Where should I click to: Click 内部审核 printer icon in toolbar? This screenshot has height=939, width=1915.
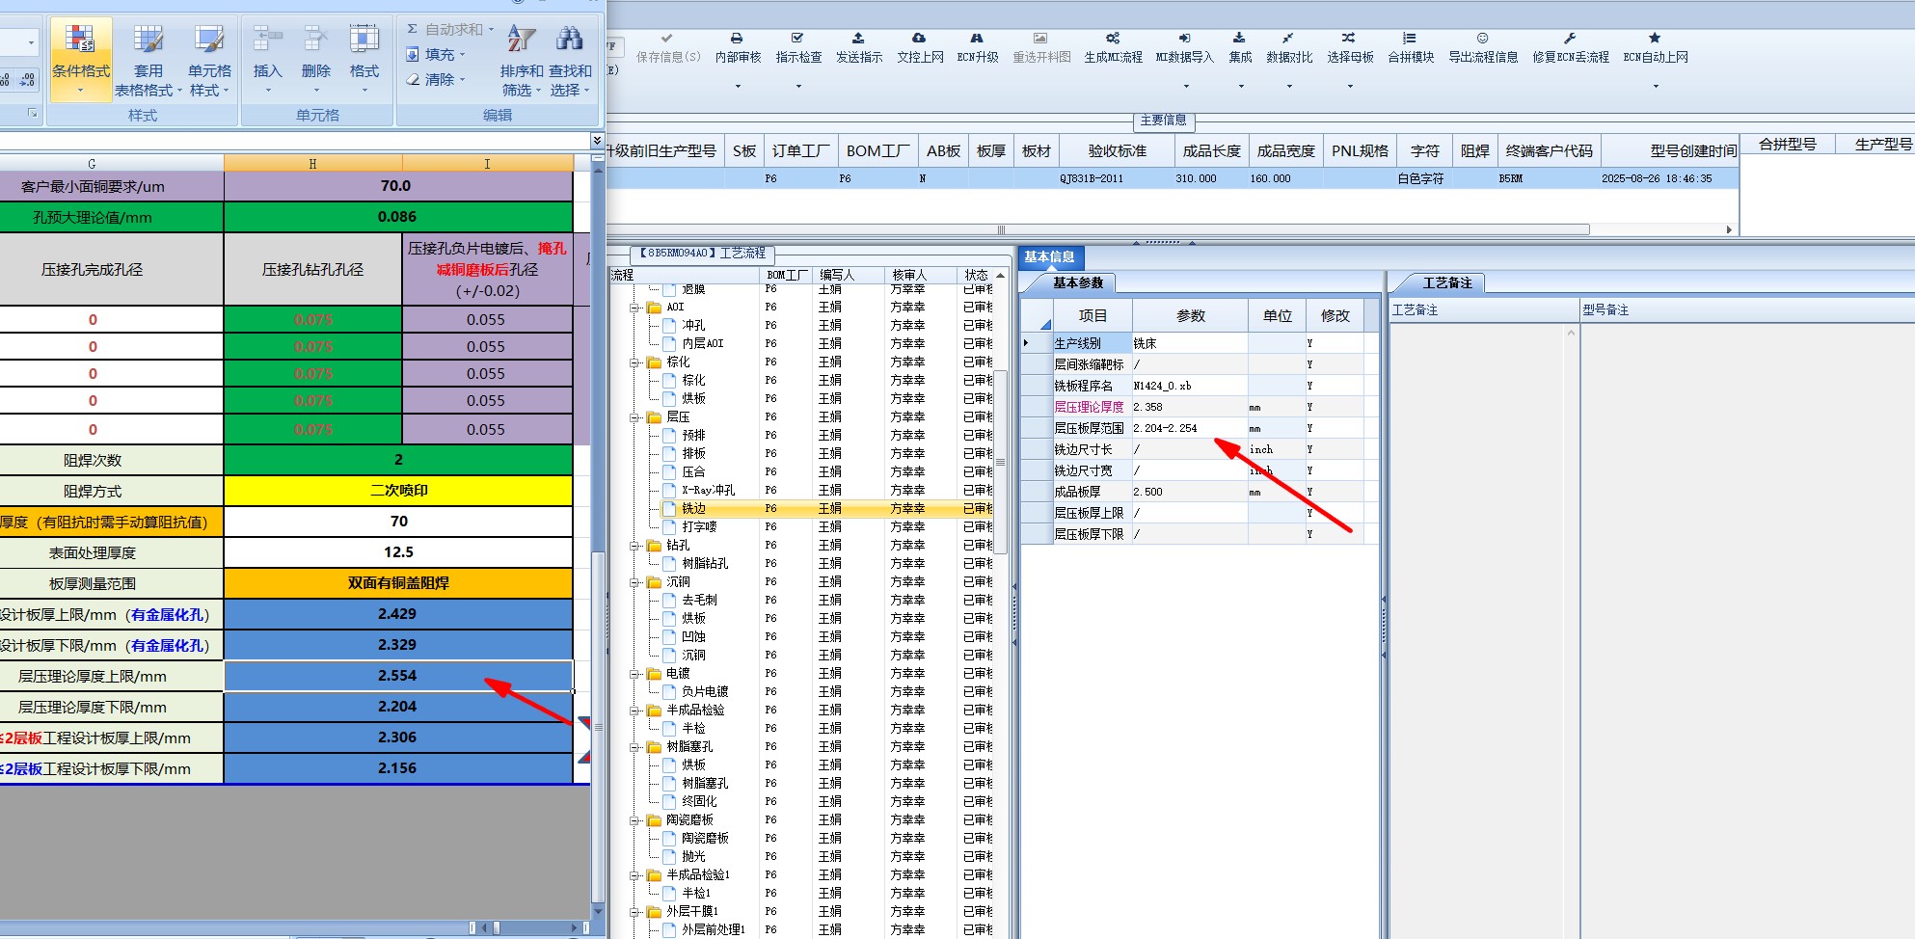(738, 39)
